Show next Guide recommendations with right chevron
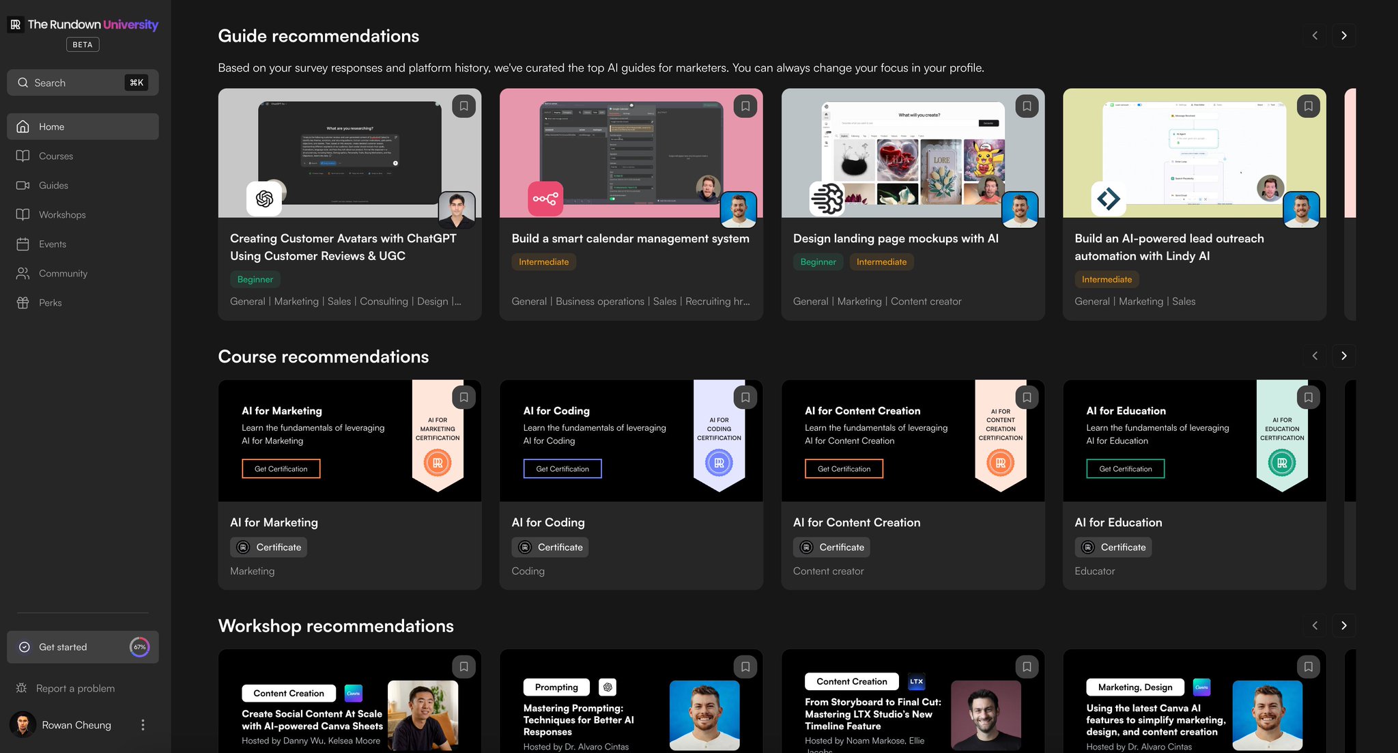1398x753 pixels. pyautogui.click(x=1344, y=35)
